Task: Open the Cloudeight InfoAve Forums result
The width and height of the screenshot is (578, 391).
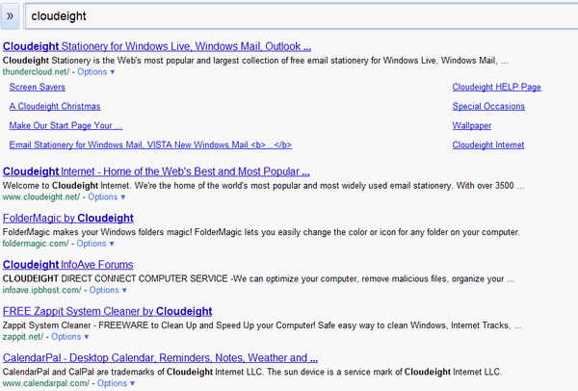Action: tap(67, 265)
